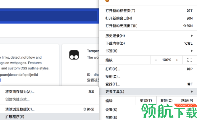Click the Tampermonkey extension icon
The image size is (197, 120).
[74, 55]
